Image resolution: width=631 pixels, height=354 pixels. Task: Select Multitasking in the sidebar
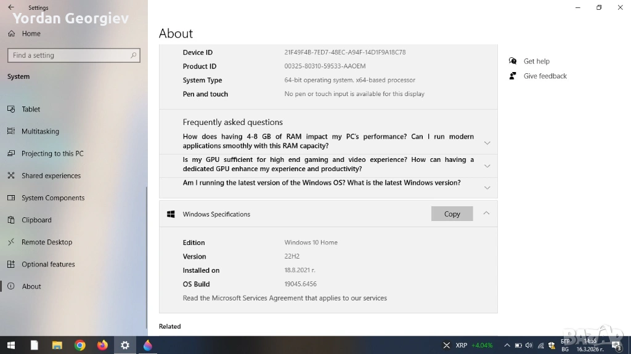click(x=40, y=131)
